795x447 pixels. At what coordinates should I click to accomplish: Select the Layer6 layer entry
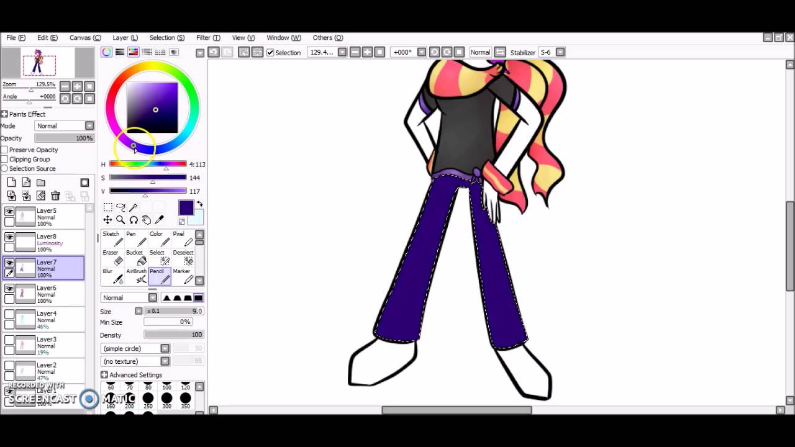[x=43, y=294]
